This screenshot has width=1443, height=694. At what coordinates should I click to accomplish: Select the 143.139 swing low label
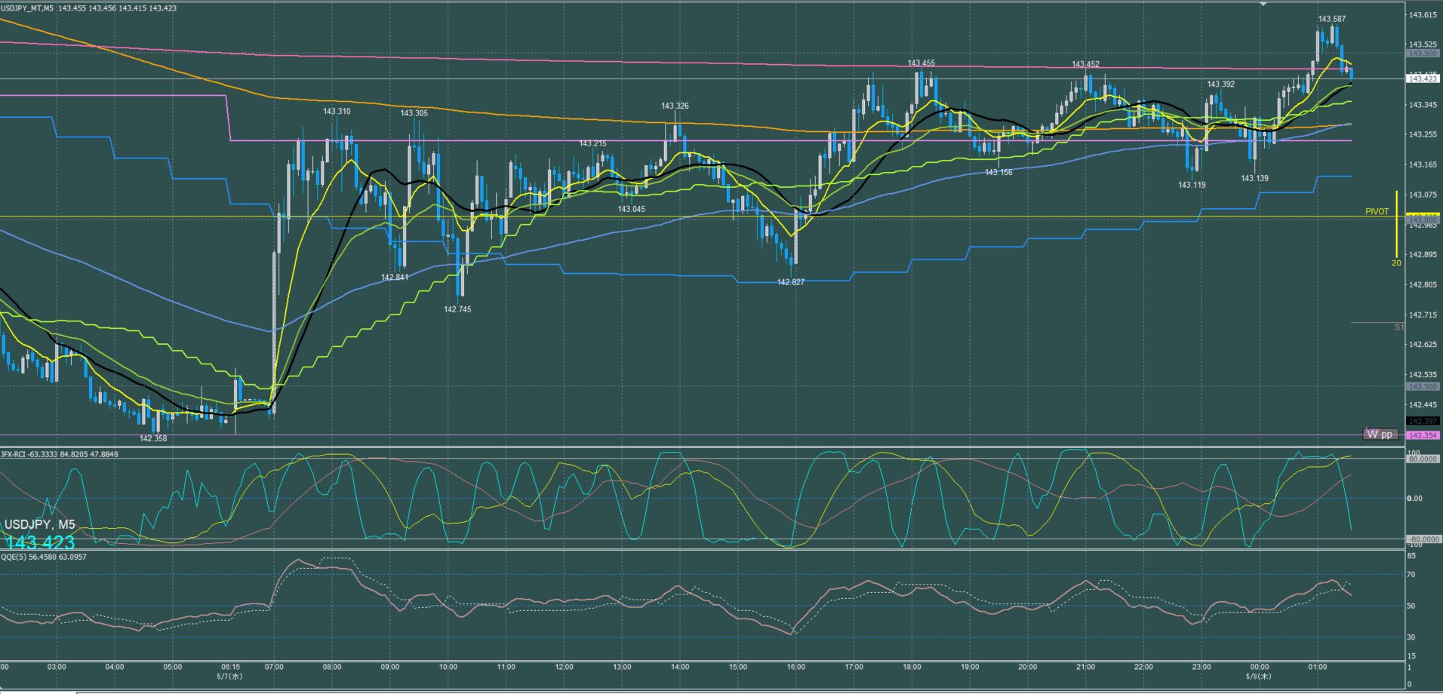click(x=1254, y=179)
